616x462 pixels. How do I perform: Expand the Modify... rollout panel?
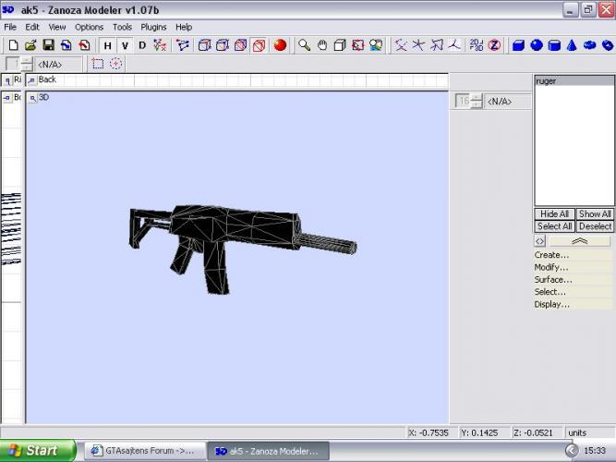click(x=552, y=267)
